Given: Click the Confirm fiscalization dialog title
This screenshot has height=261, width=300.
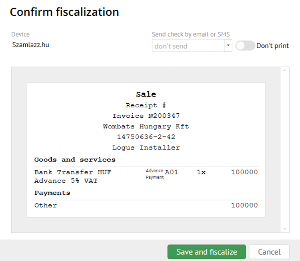Looking at the screenshot, I should coord(64,12).
